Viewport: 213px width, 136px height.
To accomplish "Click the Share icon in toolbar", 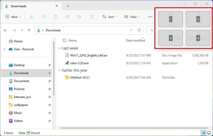I will [x=80, y=17].
